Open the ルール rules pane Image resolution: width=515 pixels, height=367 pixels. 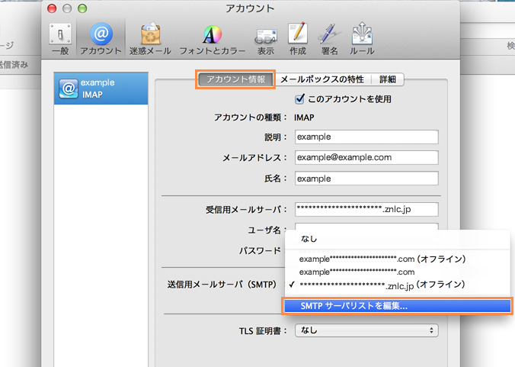pyautogui.click(x=362, y=39)
